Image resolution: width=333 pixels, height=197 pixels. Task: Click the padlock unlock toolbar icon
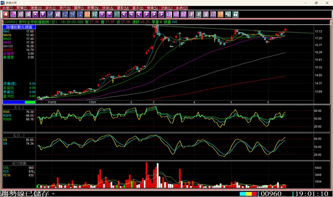235,14
